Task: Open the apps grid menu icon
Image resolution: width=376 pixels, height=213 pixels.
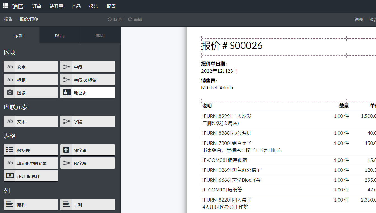Action: pyautogui.click(x=5, y=6)
